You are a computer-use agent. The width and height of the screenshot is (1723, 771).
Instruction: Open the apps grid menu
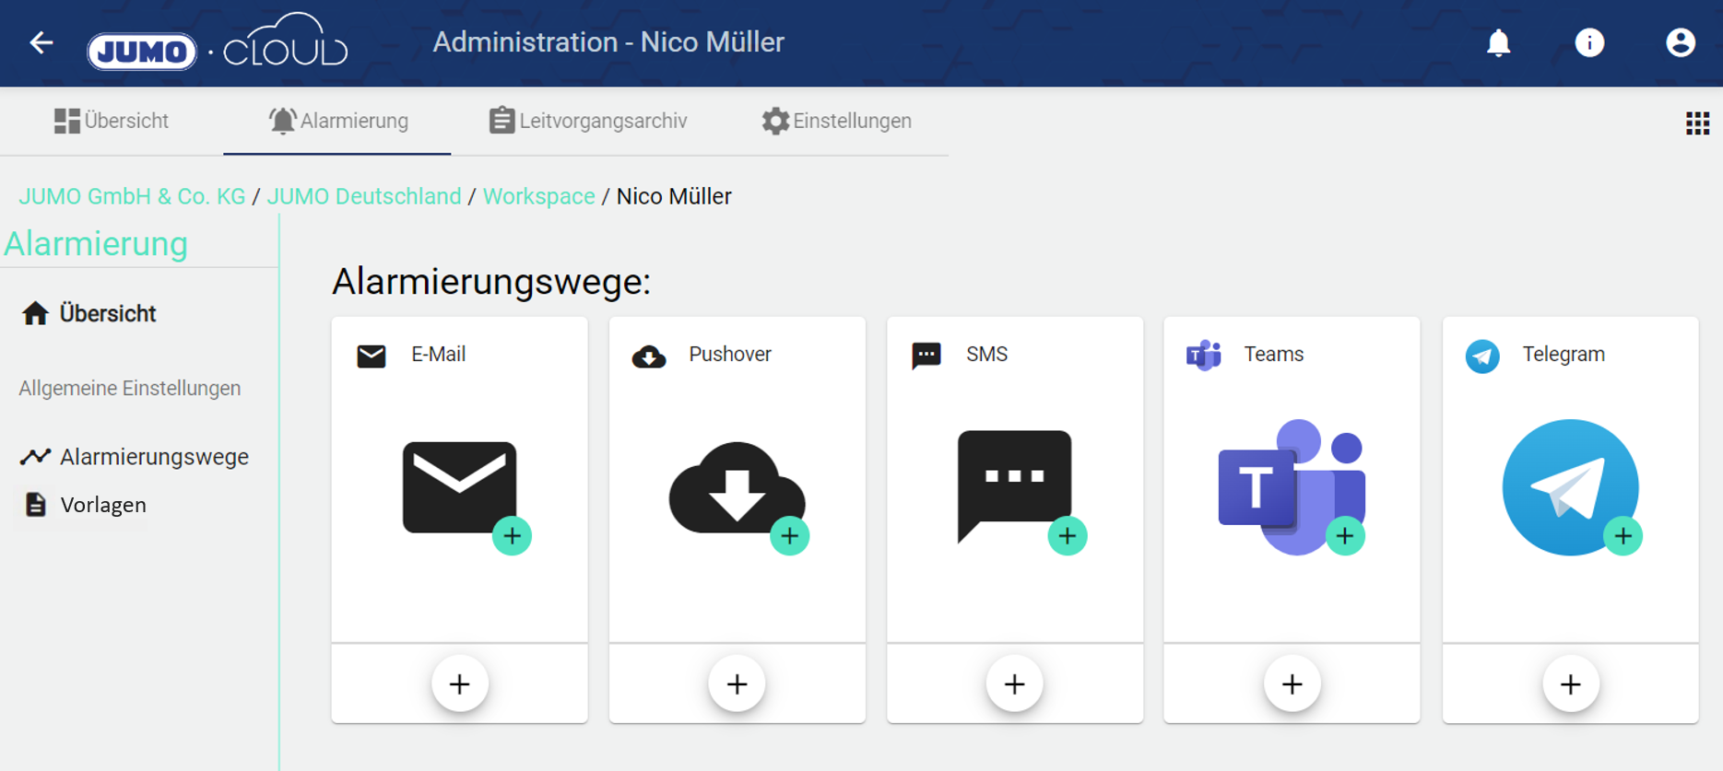[x=1697, y=123]
